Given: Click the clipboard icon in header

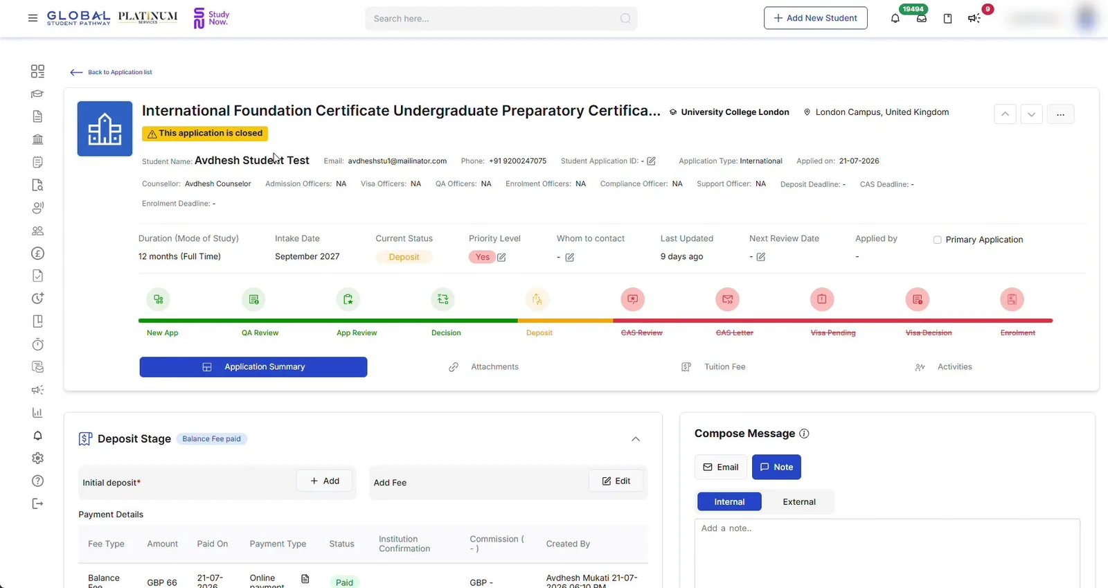Looking at the screenshot, I should tap(947, 19).
